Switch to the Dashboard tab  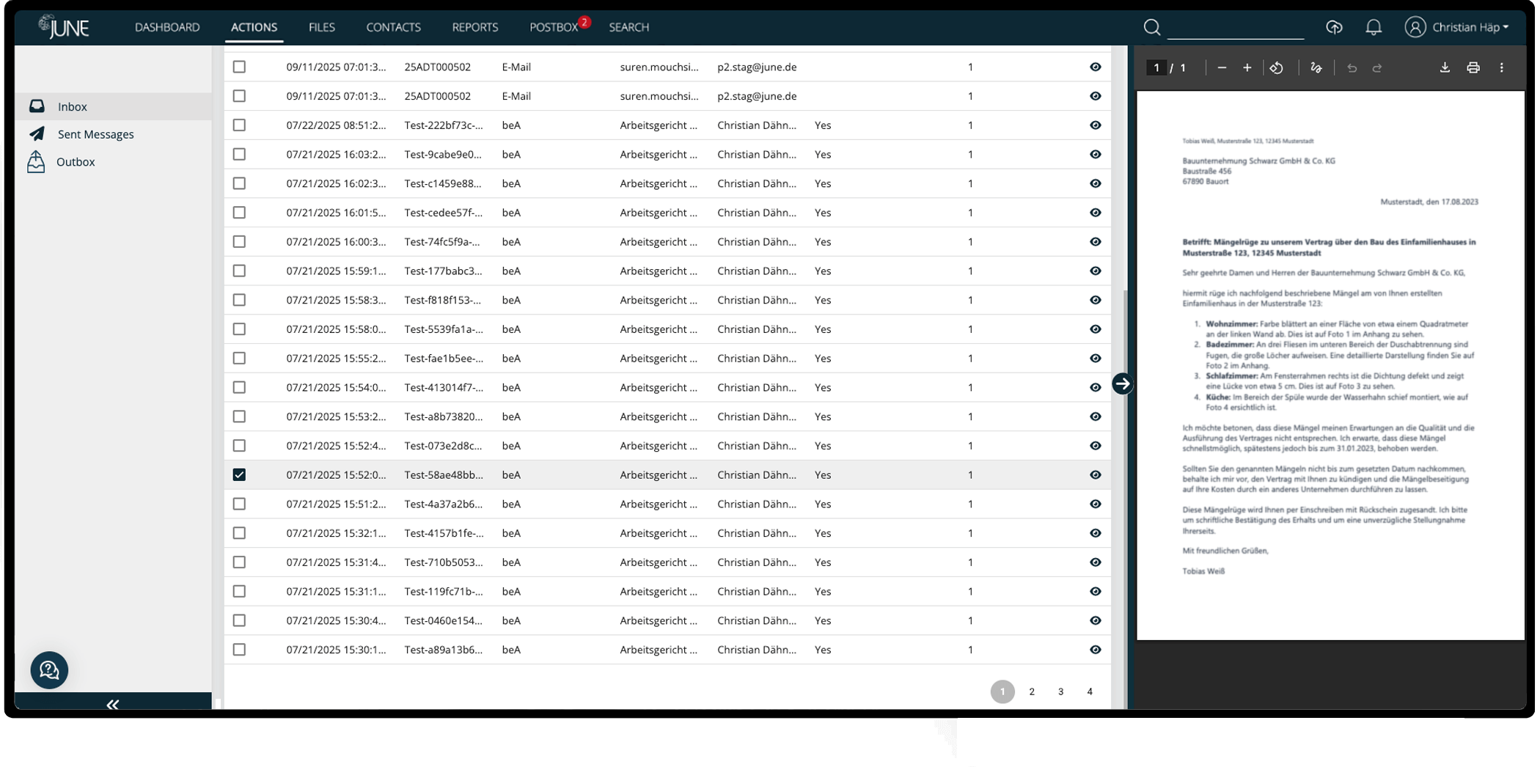(x=167, y=27)
